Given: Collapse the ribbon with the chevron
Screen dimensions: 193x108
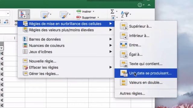Looking at the screenshot, I should pos(149,5).
